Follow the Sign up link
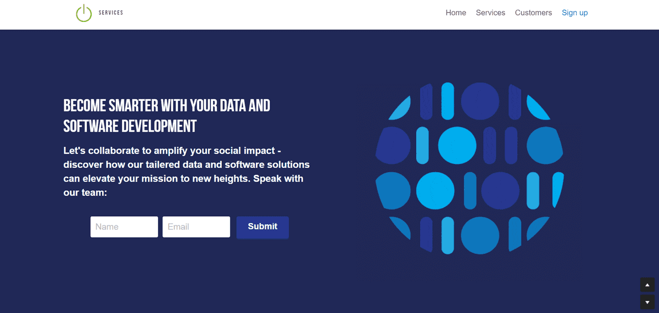This screenshot has height=313, width=659. [574, 13]
